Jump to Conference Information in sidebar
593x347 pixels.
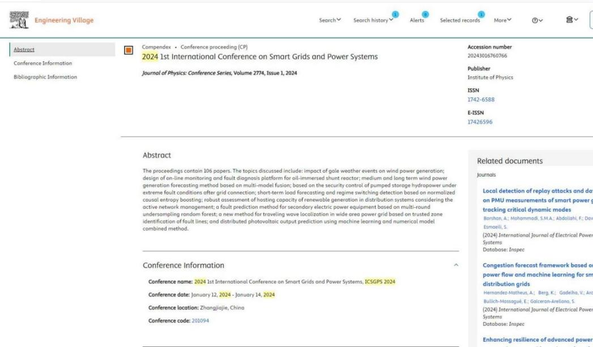42,63
